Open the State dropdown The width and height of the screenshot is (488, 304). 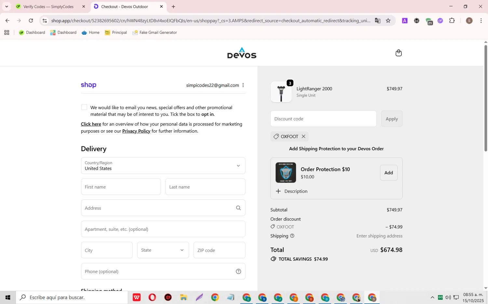click(x=163, y=250)
